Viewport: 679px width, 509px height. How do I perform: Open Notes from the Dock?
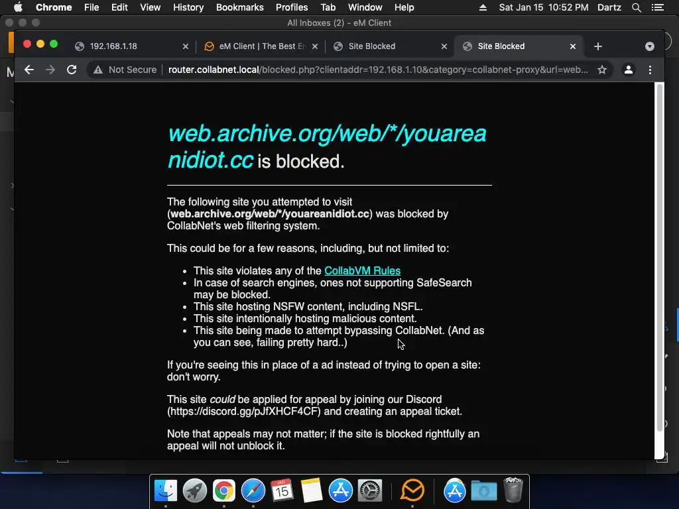click(x=312, y=490)
